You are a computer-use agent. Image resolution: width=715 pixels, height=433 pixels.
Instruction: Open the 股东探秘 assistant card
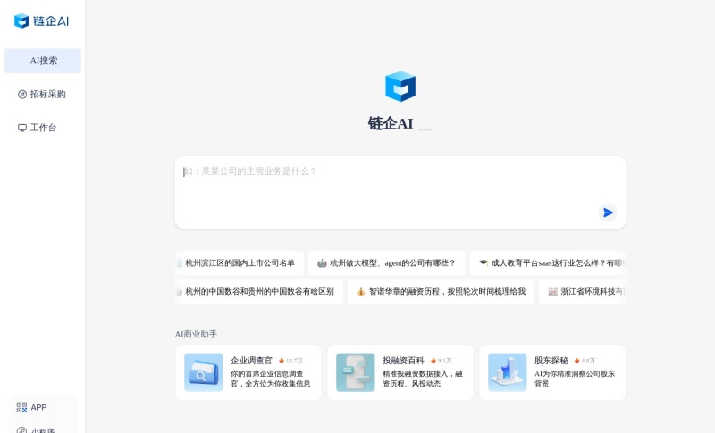point(552,372)
